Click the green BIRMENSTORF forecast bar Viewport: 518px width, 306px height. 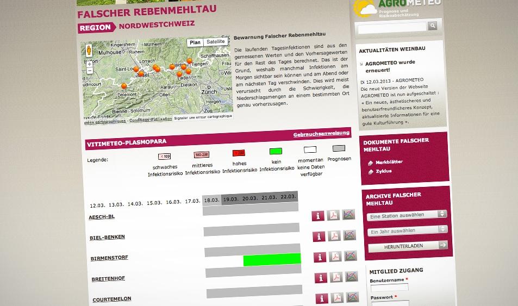[x=272, y=259]
